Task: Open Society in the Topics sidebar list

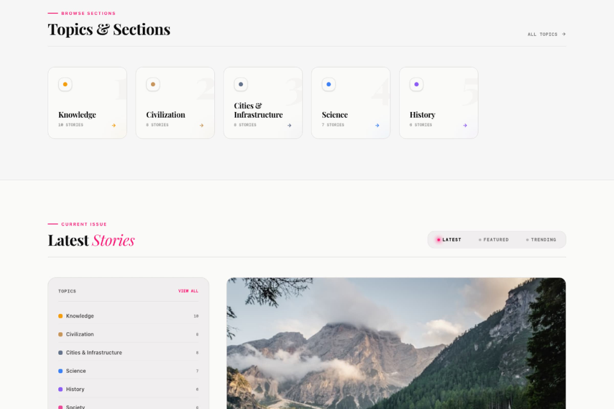Action: click(x=128, y=406)
